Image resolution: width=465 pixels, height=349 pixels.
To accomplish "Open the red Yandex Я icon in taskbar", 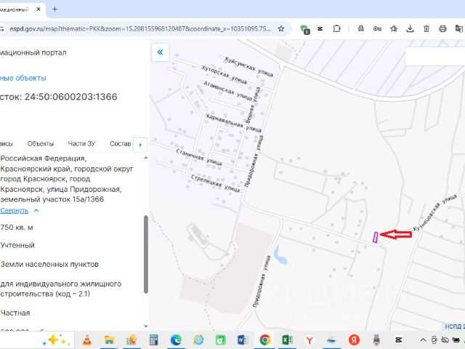I will pyautogui.click(x=354, y=340).
